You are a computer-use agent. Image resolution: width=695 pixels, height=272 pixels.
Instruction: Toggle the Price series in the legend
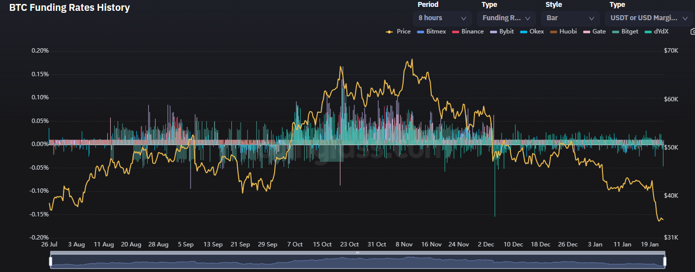pos(398,31)
